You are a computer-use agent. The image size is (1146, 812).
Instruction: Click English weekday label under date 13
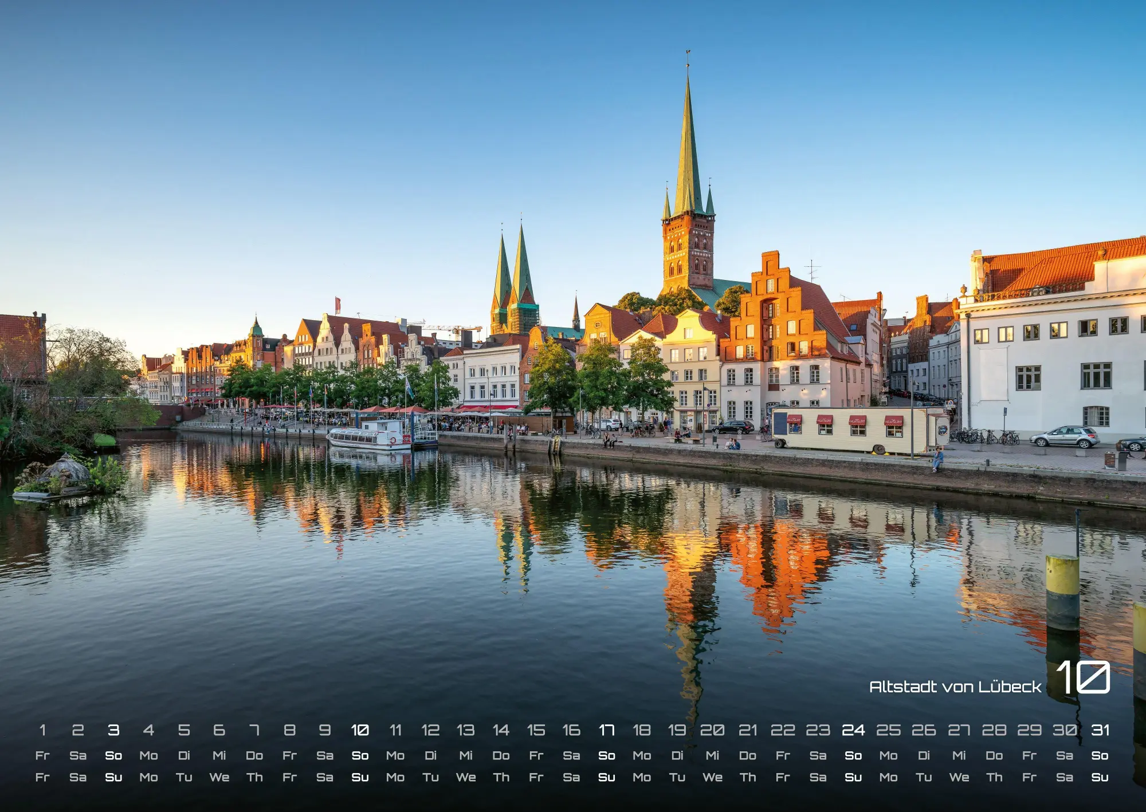(x=466, y=777)
